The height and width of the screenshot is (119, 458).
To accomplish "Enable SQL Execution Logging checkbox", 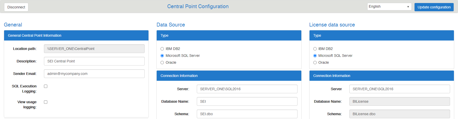I will 46,86.
